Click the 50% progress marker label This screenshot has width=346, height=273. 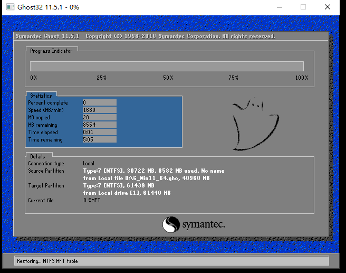(168, 78)
